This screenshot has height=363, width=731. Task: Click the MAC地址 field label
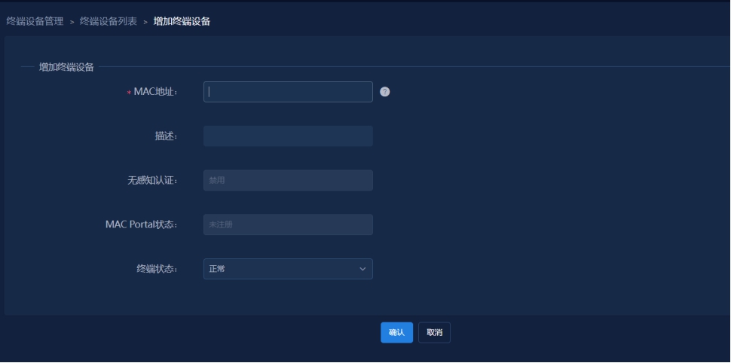[x=155, y=92]
